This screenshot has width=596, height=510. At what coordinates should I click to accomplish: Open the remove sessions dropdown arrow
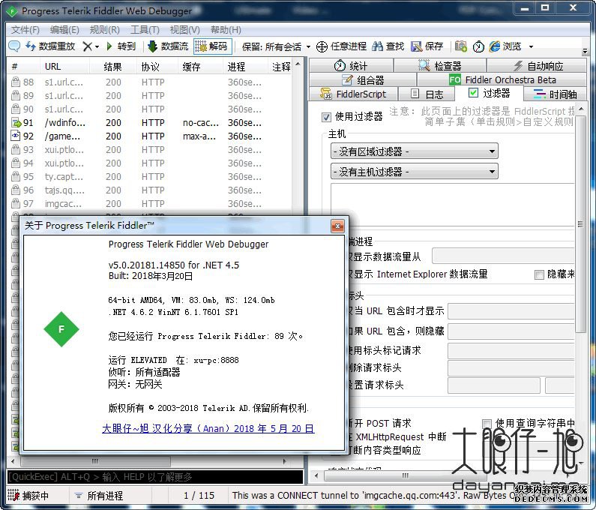(x=97, y=46)
